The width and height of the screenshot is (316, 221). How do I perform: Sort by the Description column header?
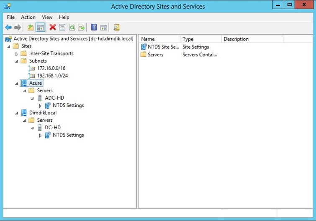click(252, 39)
